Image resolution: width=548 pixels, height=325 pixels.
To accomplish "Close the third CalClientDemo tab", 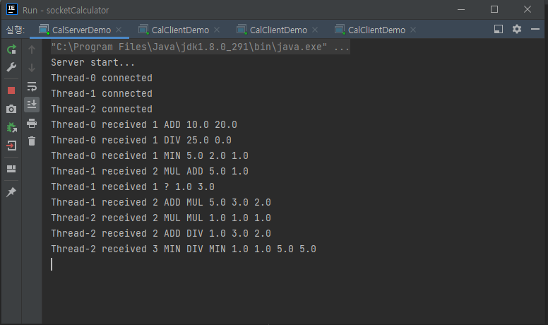I will coord(413,30).
